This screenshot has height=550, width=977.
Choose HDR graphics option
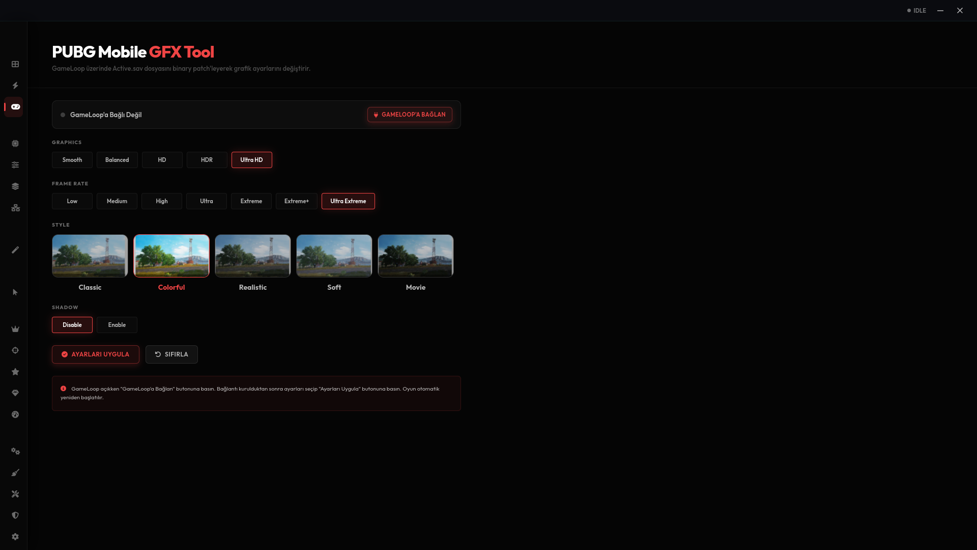[x=207, y=160]
